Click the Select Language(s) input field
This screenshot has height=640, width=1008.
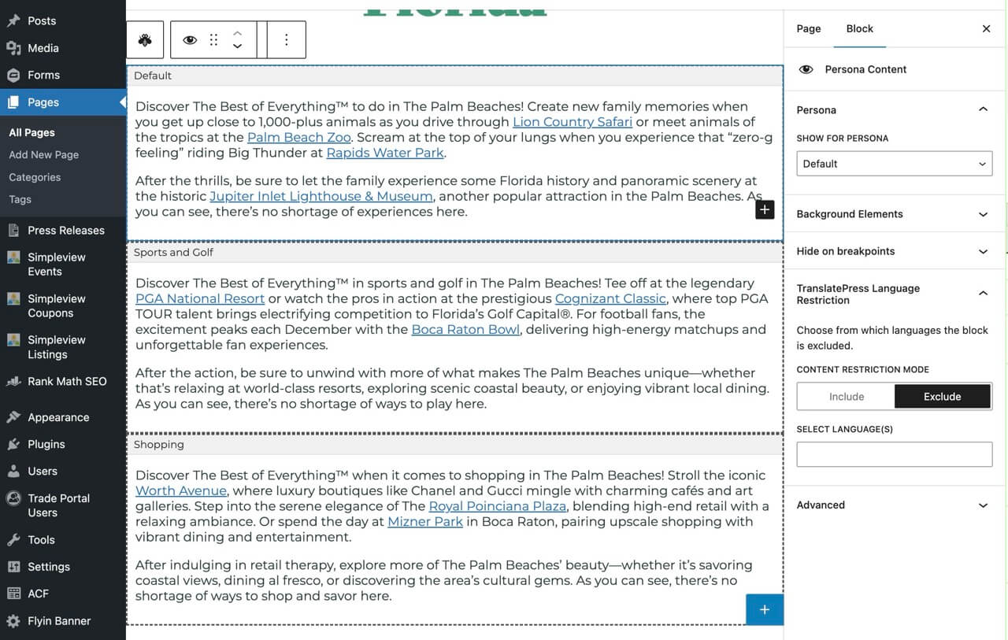click(894, 453)
